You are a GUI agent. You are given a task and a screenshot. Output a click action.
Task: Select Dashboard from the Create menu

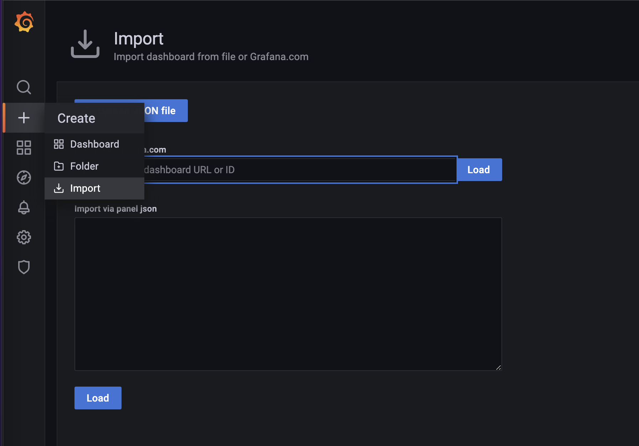(94, 144)
